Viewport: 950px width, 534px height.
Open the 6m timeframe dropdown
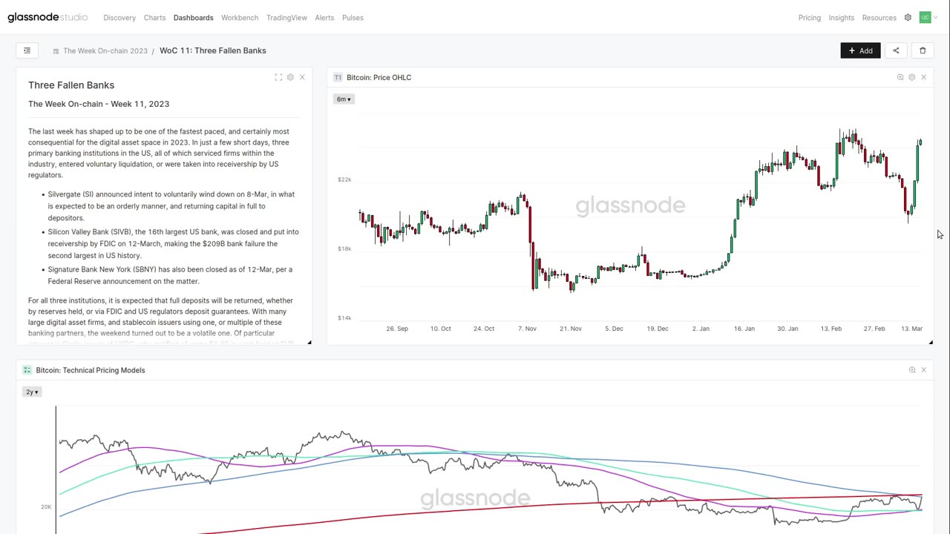coord(344,99)
